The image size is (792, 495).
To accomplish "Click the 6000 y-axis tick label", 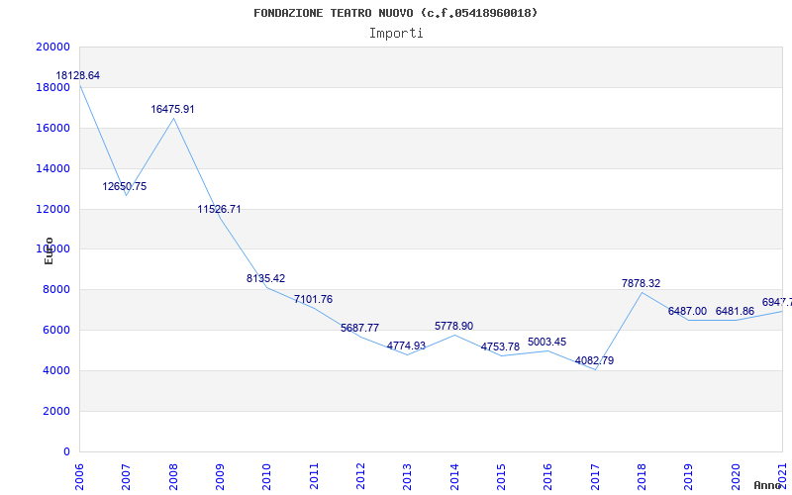I will pos(55,330).
